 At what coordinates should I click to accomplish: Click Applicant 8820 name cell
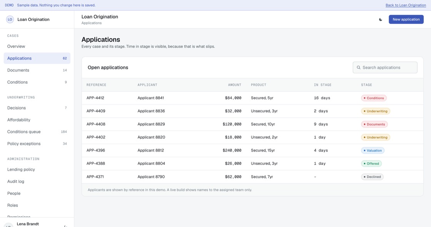[x=151, y=137]
